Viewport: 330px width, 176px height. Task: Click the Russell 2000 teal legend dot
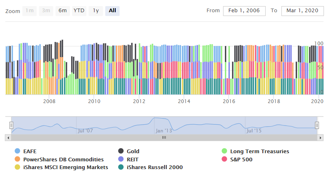click(x=121, y=167)
